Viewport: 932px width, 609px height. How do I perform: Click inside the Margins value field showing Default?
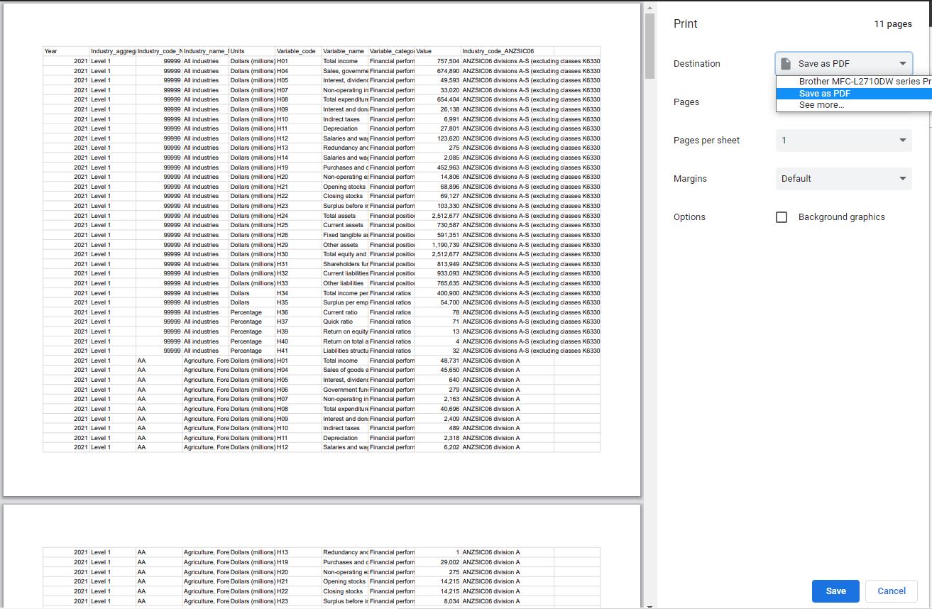pyautogui.click(x=816, y=178)
